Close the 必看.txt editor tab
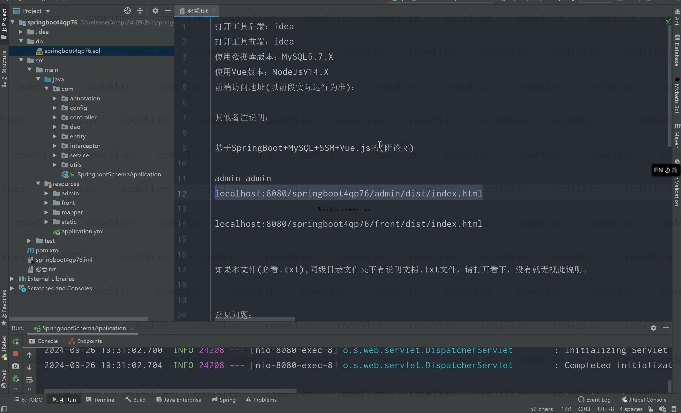The width and height of the screenshot is (681, 413). click(213, 11)
